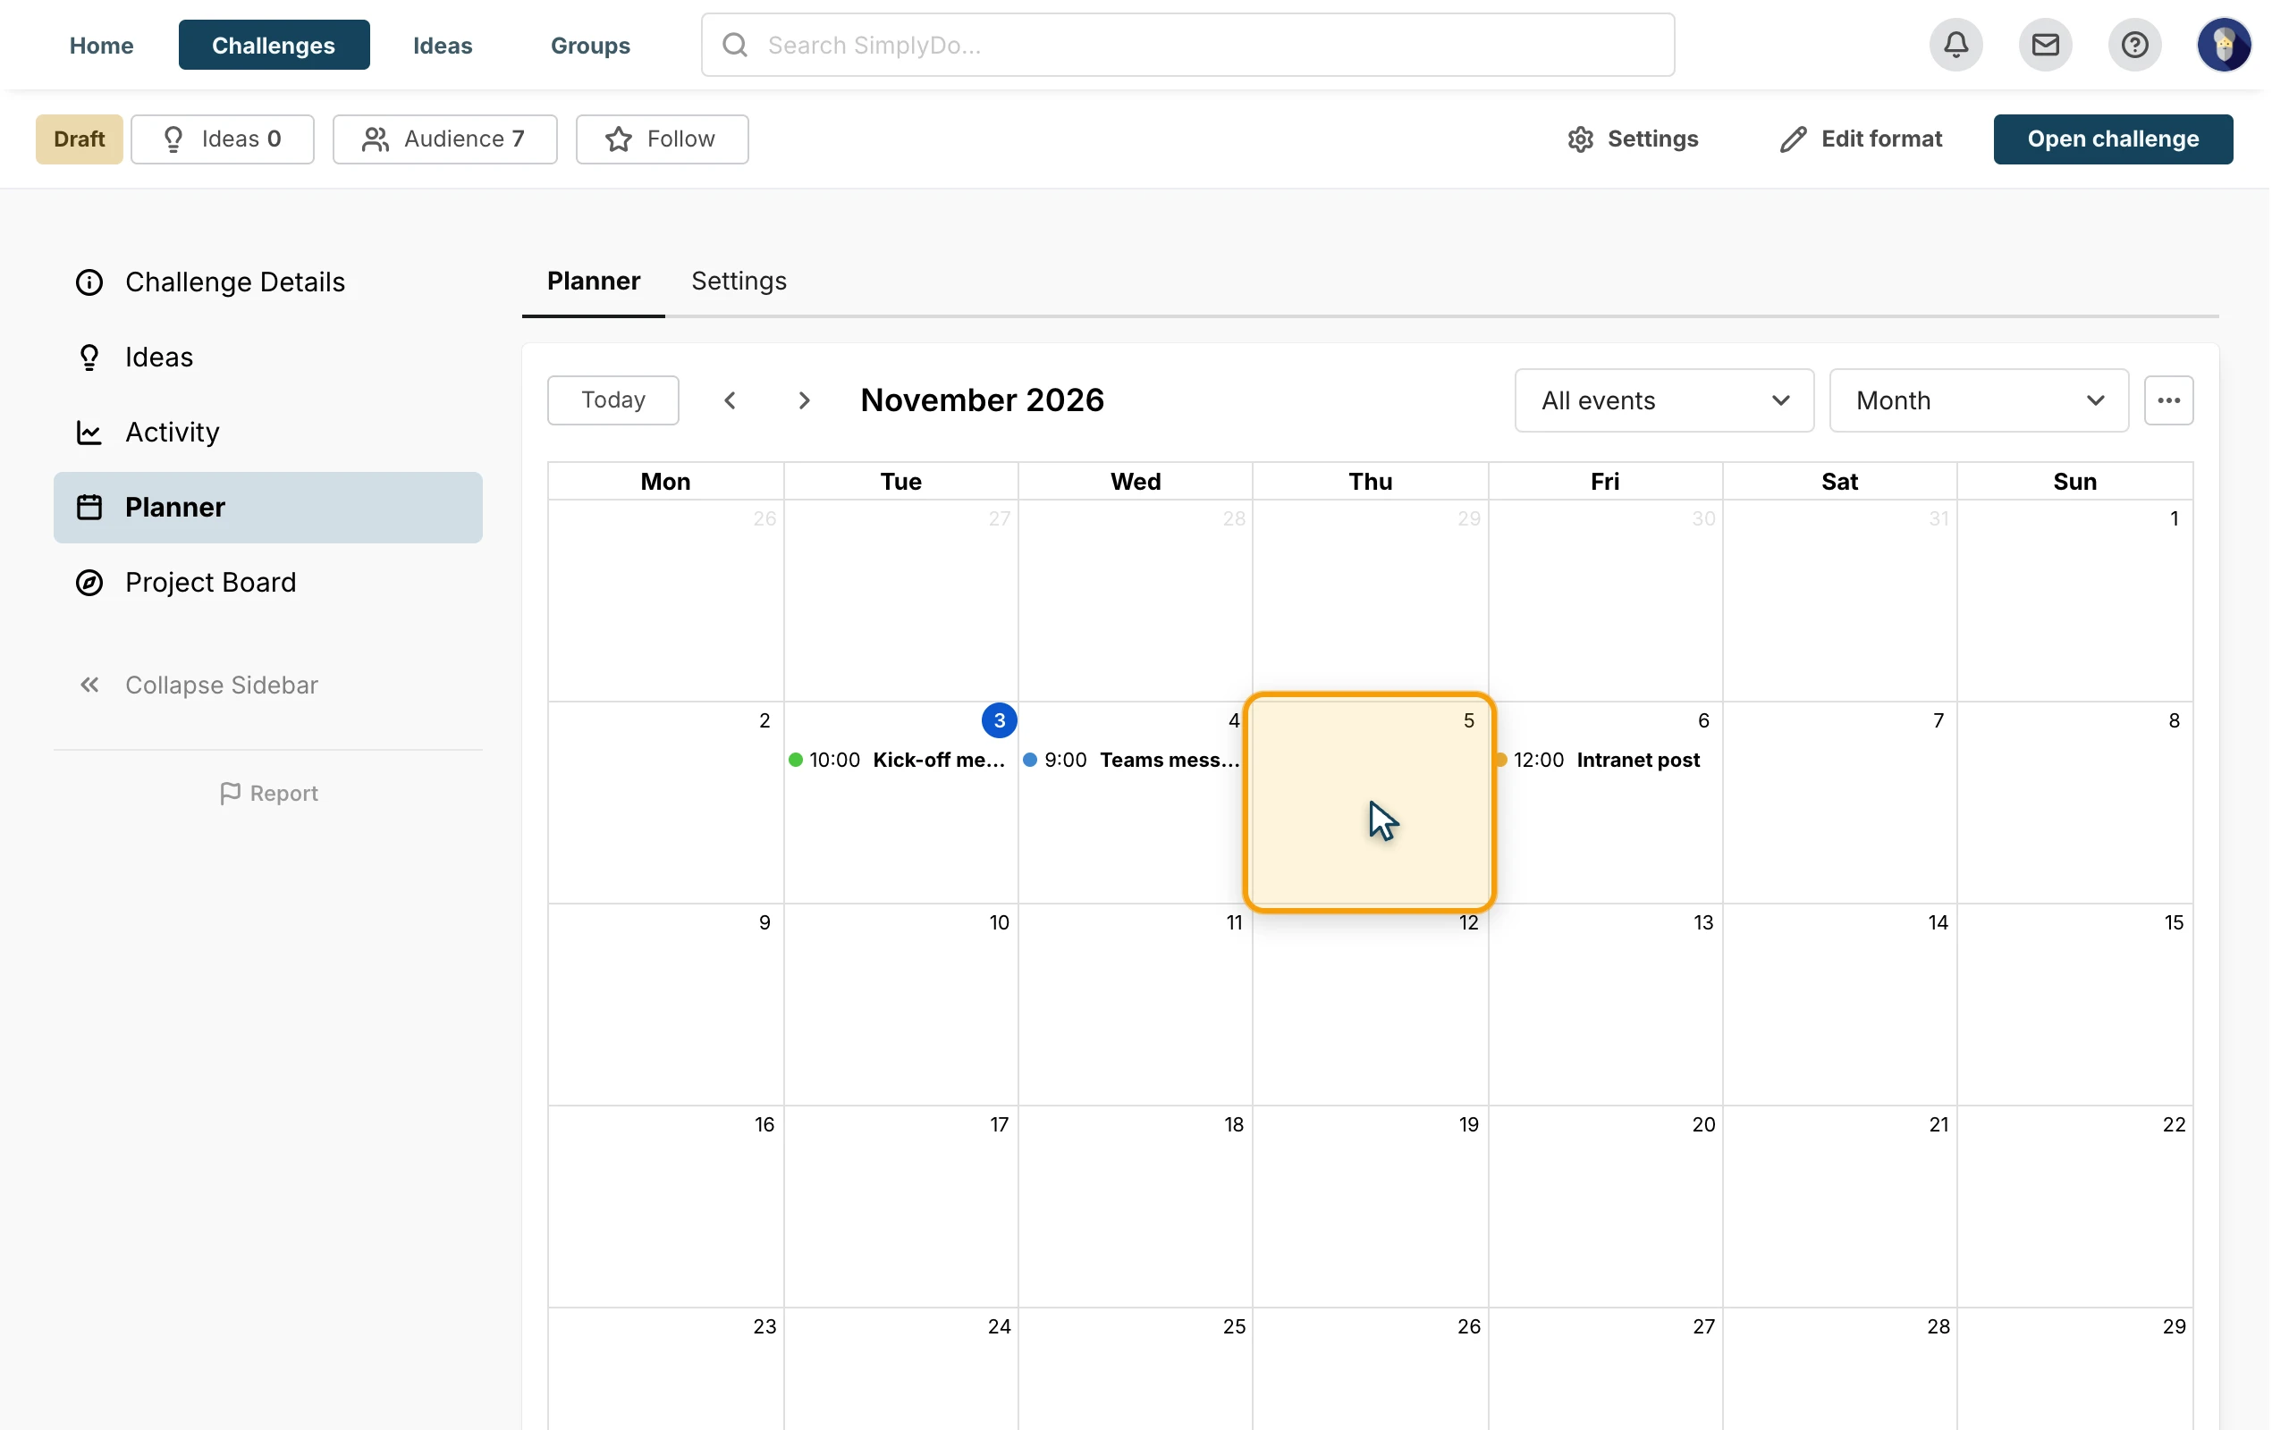
Task: Open the help question mark icon
Action: tap(2134, 45)
